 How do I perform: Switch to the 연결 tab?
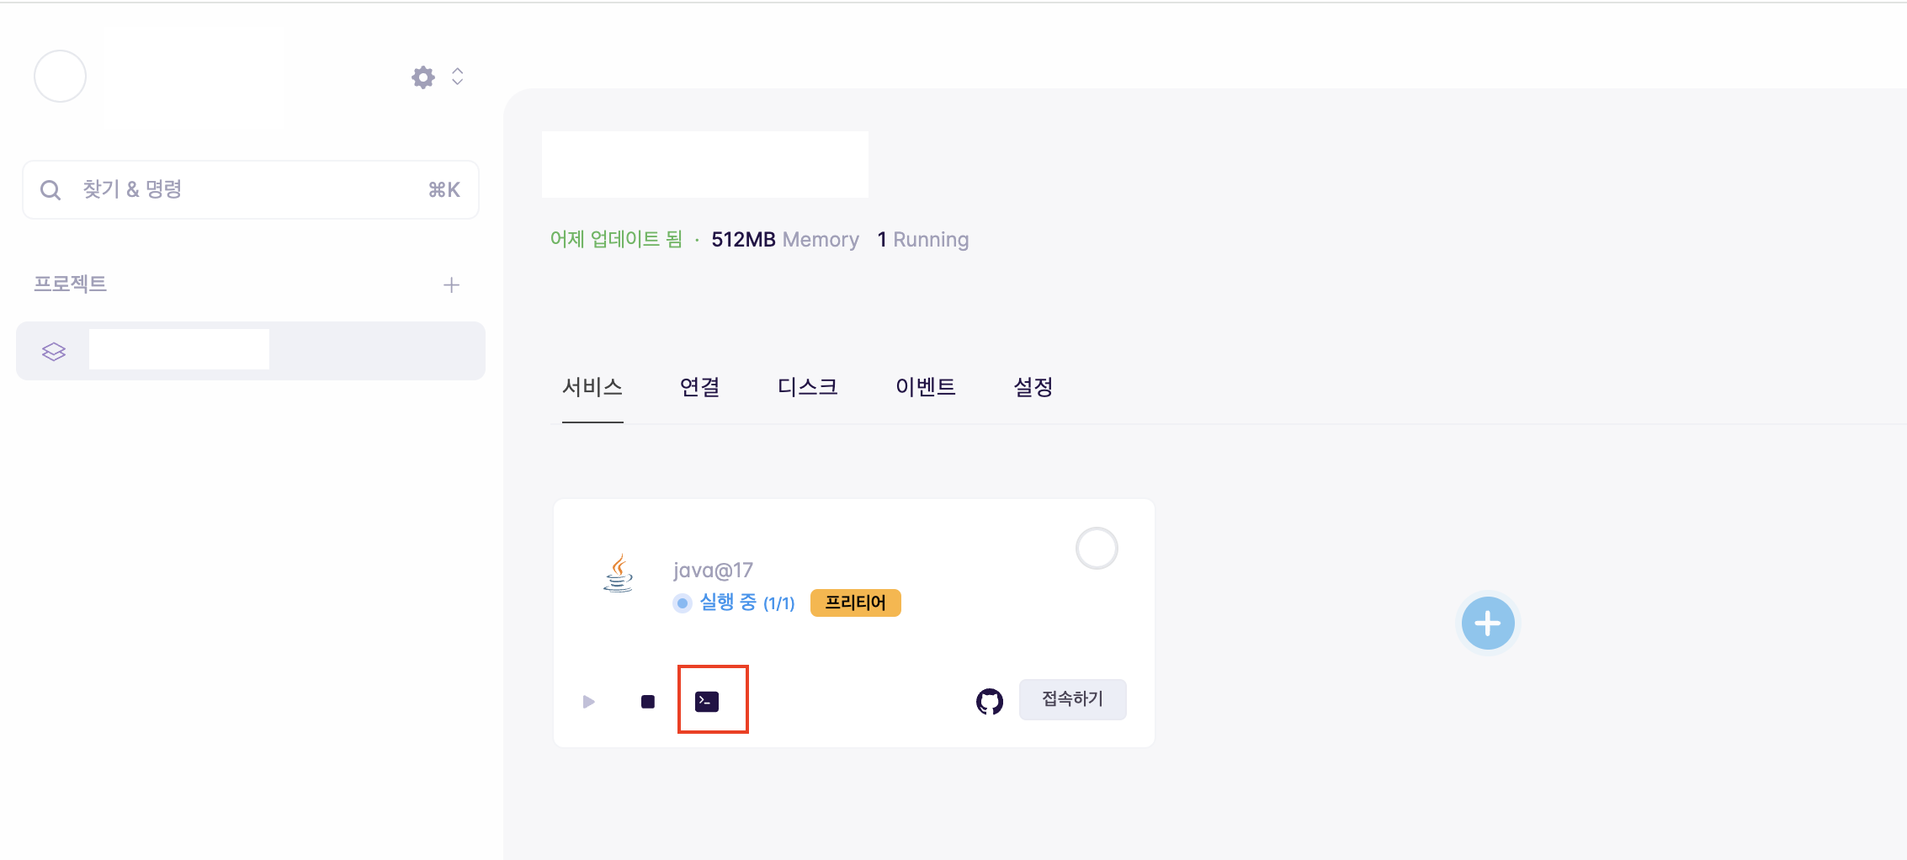point(700,387)
